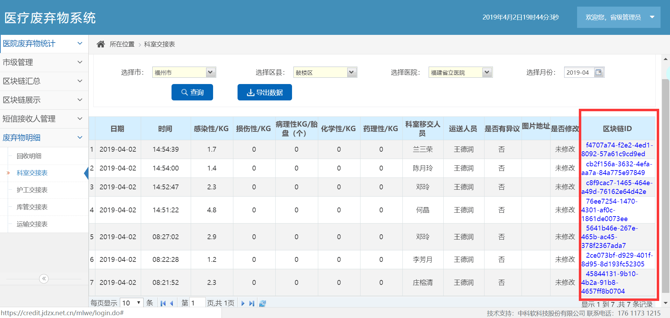Open the 省级管理员 user menu
Viewport: 670px width, 318px height.
619,17
